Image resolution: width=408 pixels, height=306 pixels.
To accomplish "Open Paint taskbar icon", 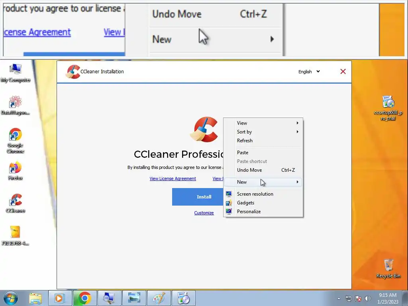I will (159, 298).
